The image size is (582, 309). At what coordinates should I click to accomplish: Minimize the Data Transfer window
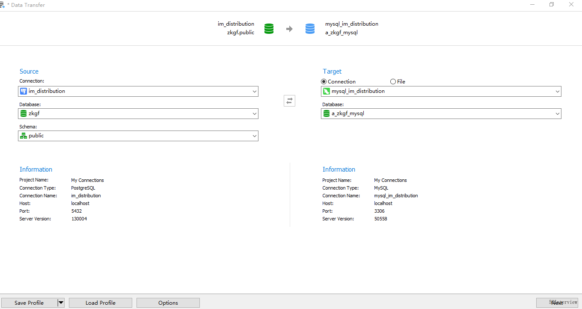[532, 5]
